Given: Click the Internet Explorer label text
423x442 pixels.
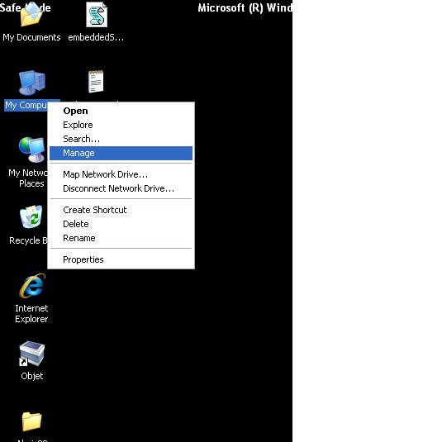Looking at the screenshot, I should click(x=31, y=313).
